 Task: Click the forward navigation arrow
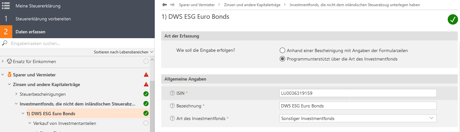tap(172, 5)
